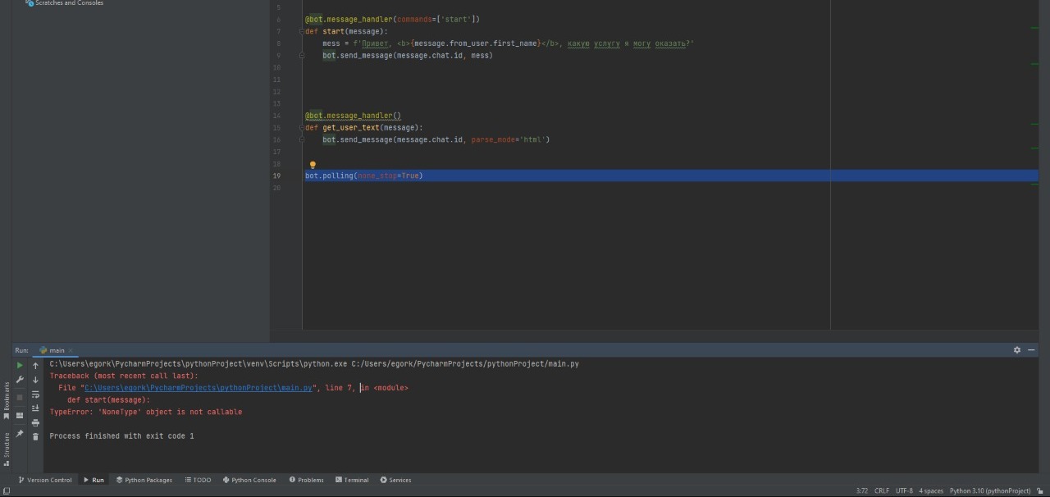Clear console output with trash icon

[35, 436]
